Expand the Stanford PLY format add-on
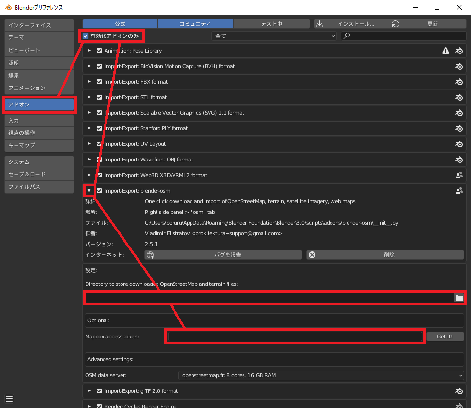The height and width of the screenshot is (408, 471). point(89,128)
